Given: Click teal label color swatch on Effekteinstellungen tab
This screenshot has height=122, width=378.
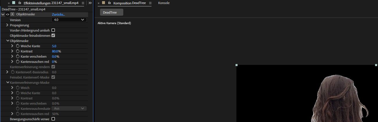Looking at the screenshot, I should 14,3.
